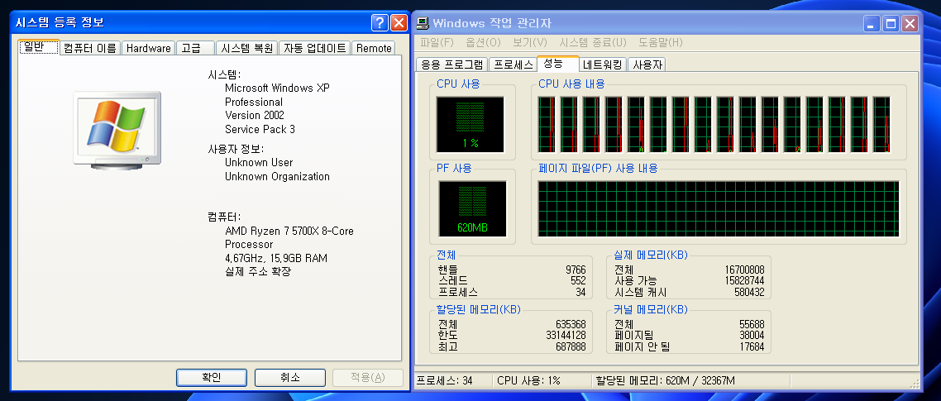Click the Unknown Organization text
Image resolution: width=941 pixels, height=401 pixels.
click(x=277, y=176)
